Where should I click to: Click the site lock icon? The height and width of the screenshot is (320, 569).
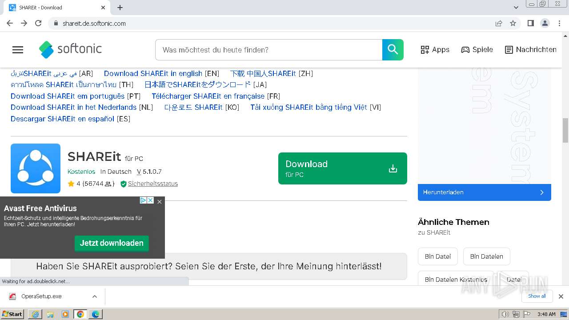pyautogui.click(x=56, y=23)
